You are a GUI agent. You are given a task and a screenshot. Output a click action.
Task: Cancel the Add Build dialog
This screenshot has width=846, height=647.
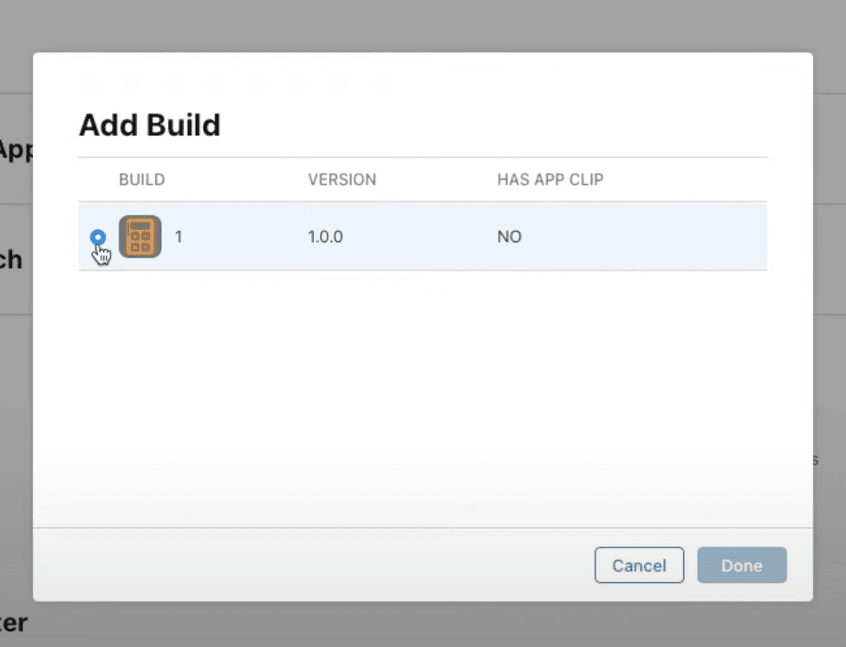pos(639,565)
